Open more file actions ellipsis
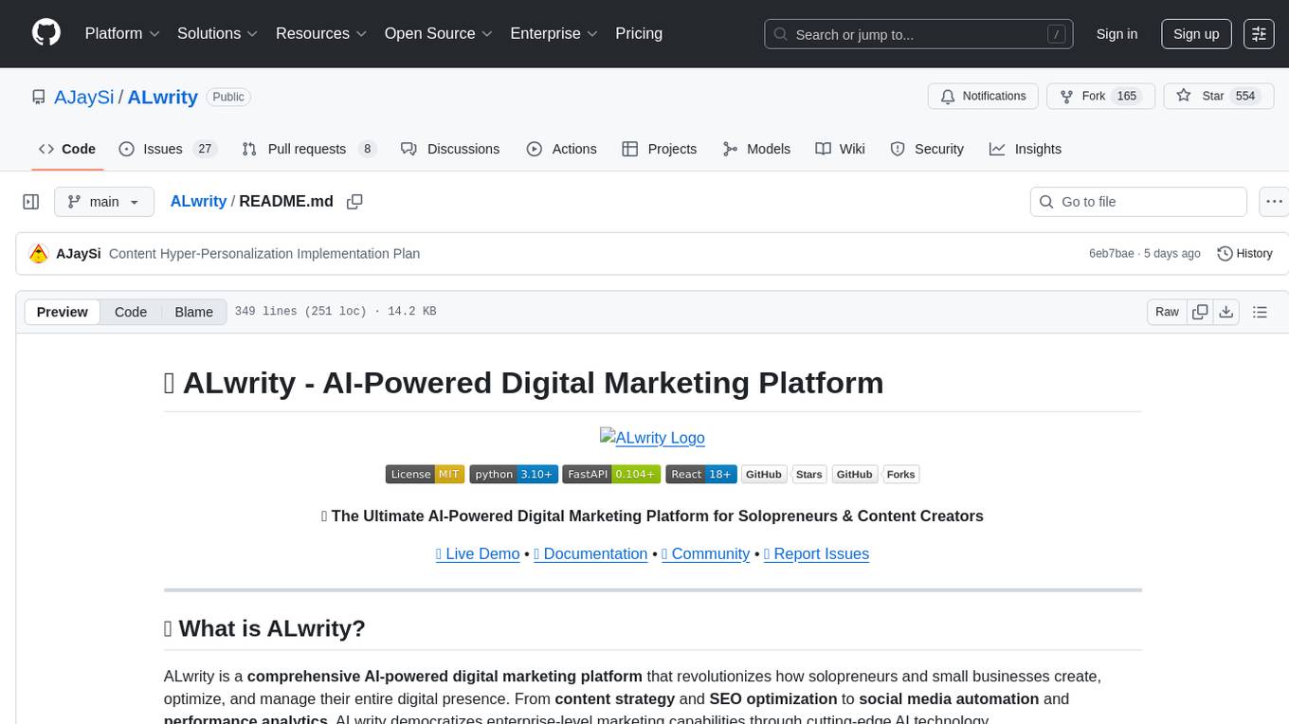This screenshot has height=724, width=1289. (x=1275, y=202)
